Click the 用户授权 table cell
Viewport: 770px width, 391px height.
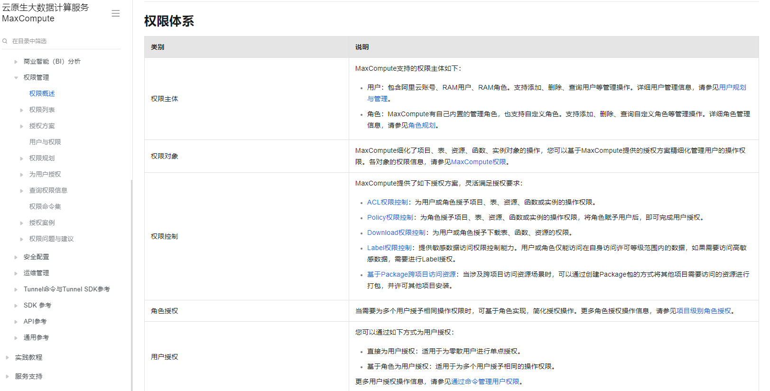pos(247,357)
